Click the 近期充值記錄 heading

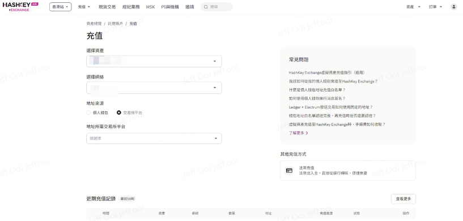[x=101, y=198]
